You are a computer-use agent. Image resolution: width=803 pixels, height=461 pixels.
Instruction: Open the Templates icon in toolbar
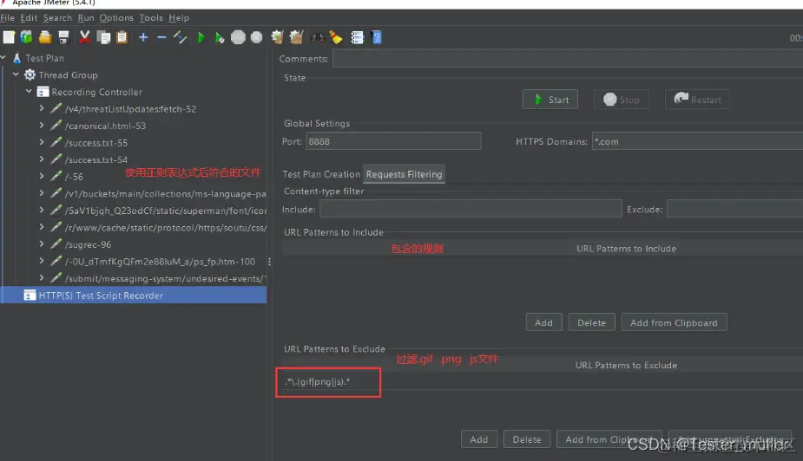point(26,37)
